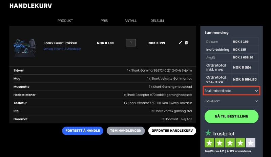This screenshot has height=157, width=271.
Task: Click the Sammendrag heading
Action: (216, 33)
